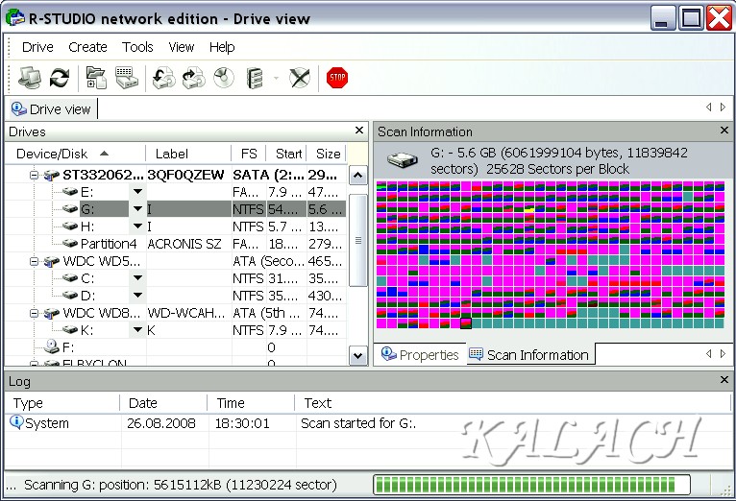The image size is (736, 501).
Task: Collapse the WDC WD8 drive node
Action: coord(34,313)
